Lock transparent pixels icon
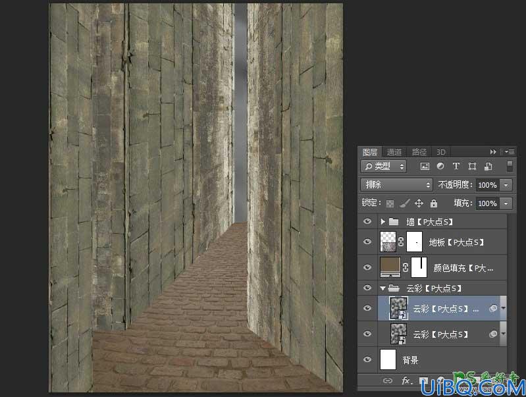Screen dimensions: 526x397 pyautogui.click(x=390, y=203)
